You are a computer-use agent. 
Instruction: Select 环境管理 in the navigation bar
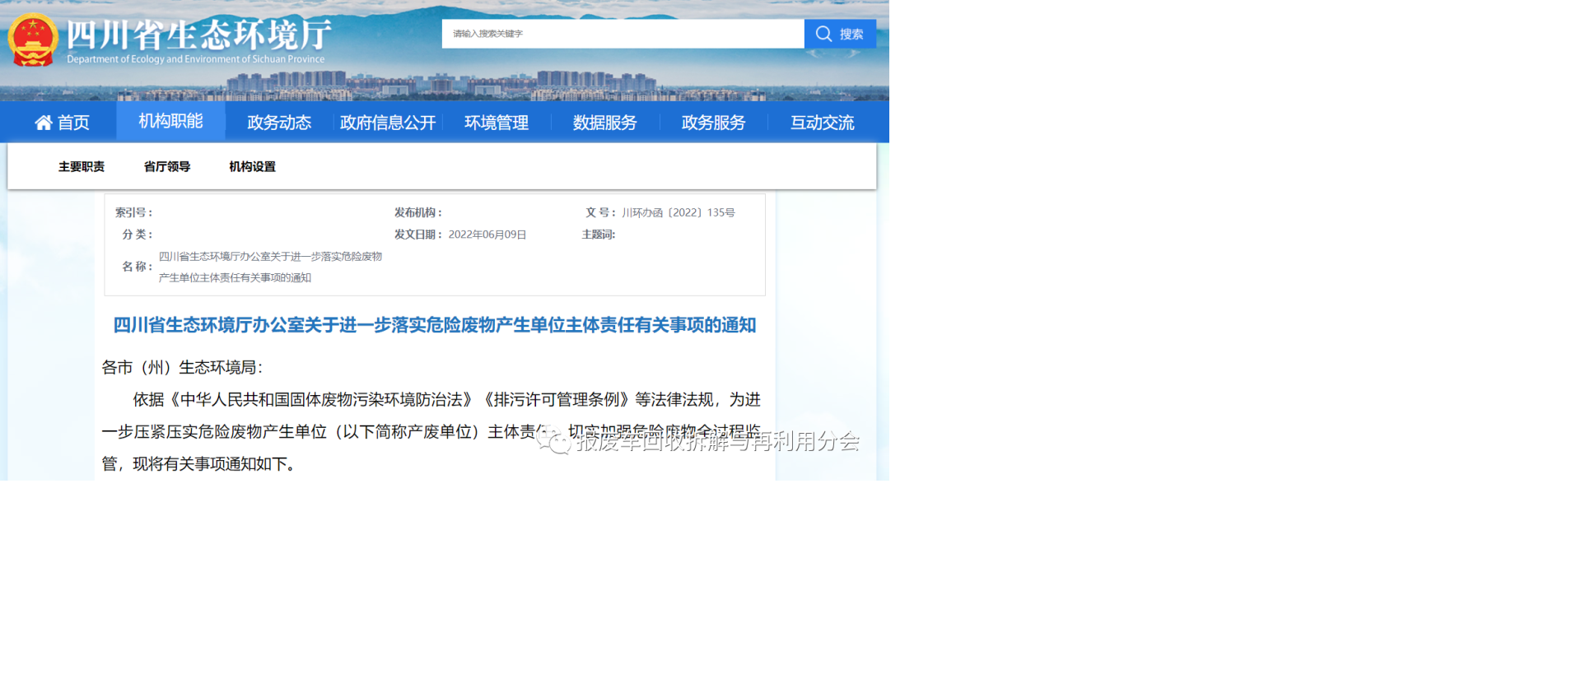(x=497, y=123)
